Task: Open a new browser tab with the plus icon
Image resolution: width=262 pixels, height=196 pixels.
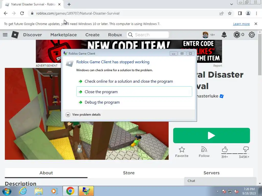Action: point(69,4)
